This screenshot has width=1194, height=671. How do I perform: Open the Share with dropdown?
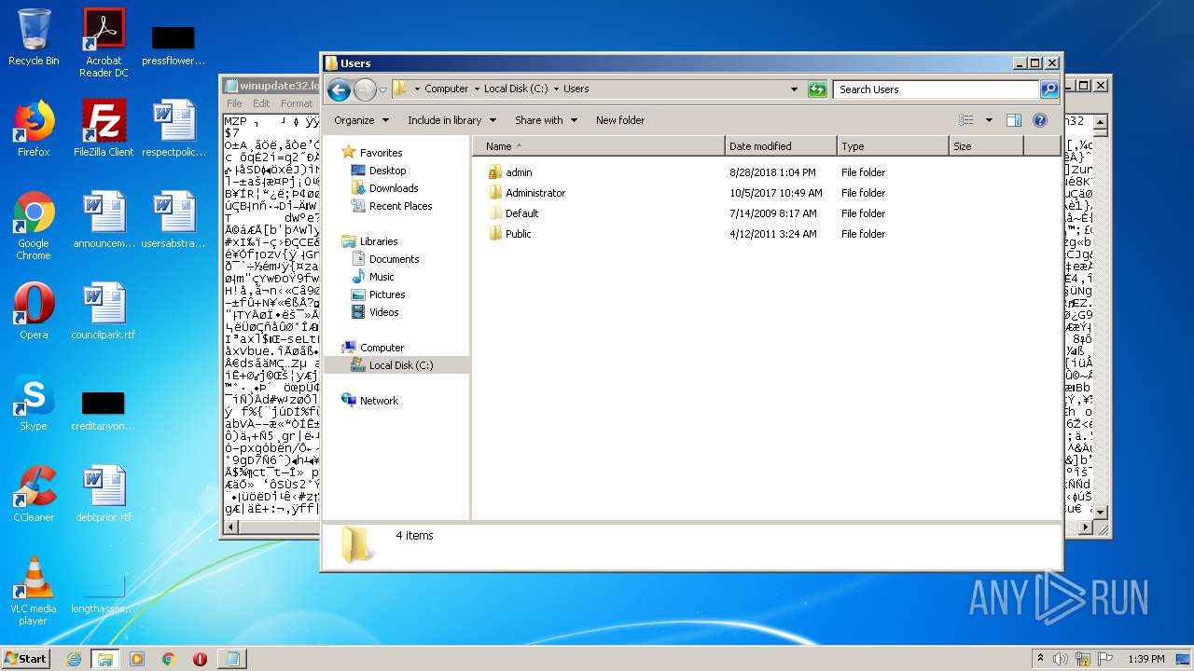[x=546, y=120]
